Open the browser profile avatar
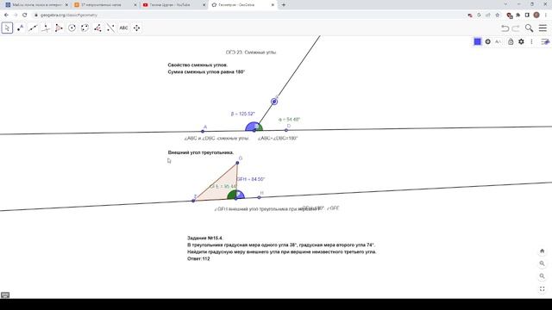 pyautogui.click(x=536, y=15)
